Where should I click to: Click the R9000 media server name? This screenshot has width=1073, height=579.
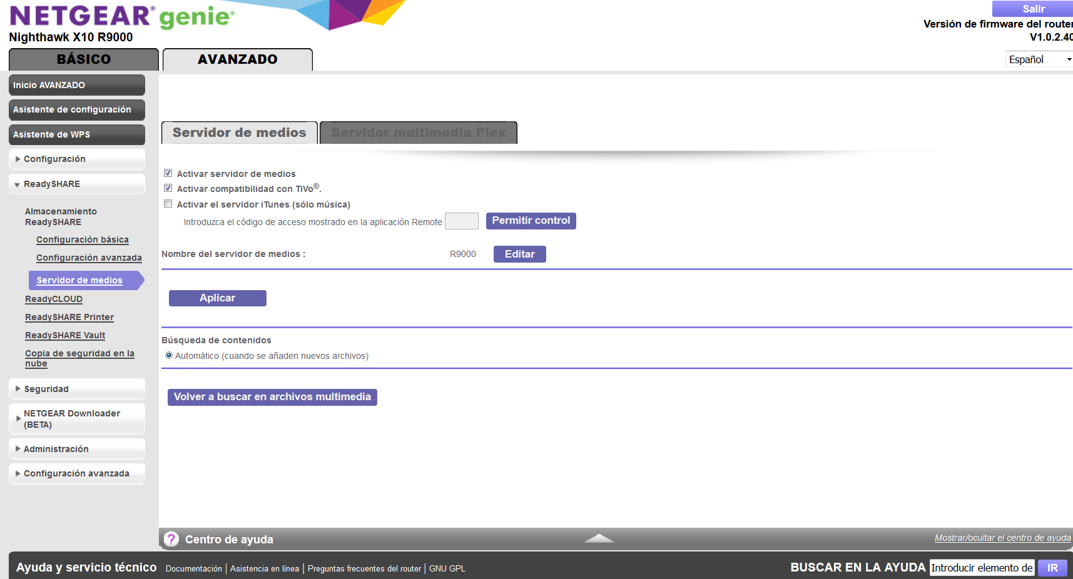[463, 254]
